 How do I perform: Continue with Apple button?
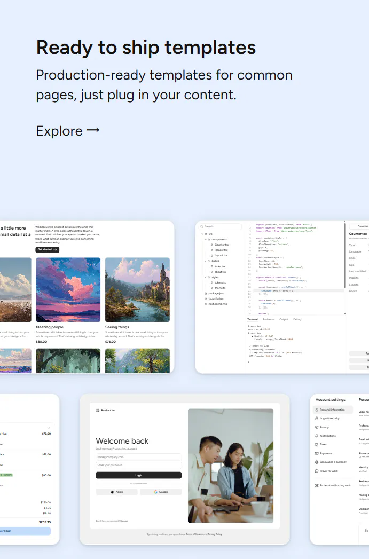(116, 492)
